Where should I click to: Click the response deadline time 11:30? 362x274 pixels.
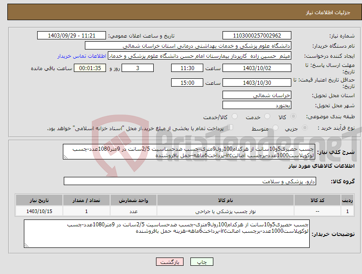(187, 68)
